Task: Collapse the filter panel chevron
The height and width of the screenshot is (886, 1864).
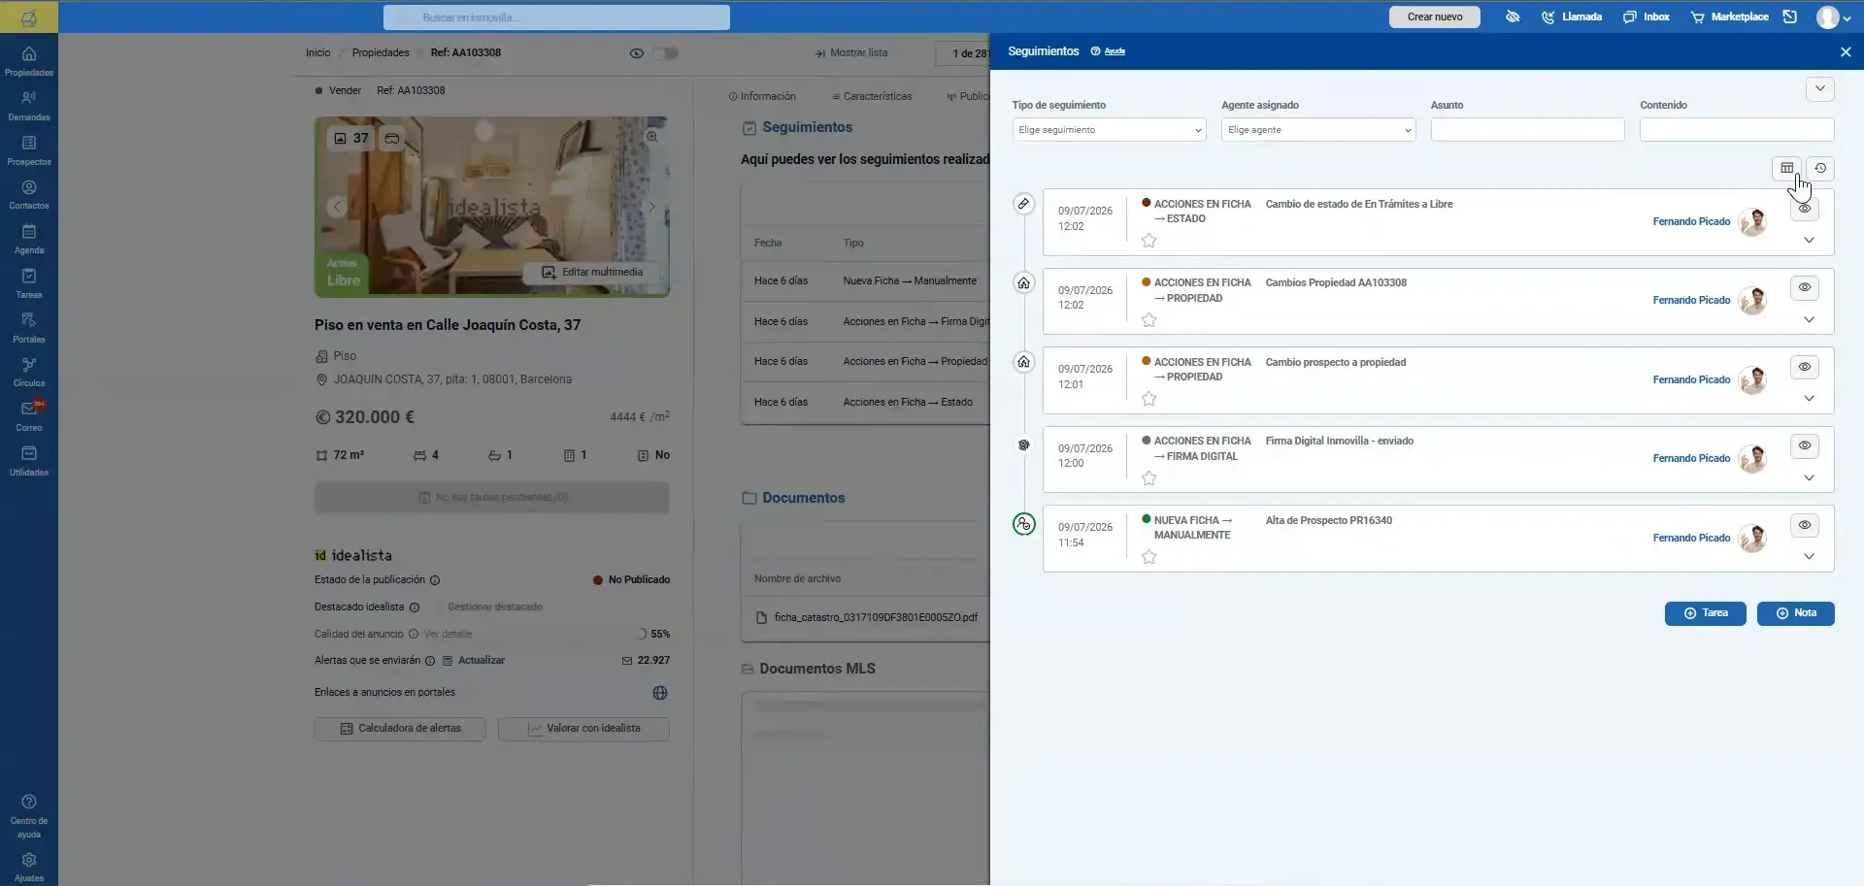Action: (x=1820, y=88)
